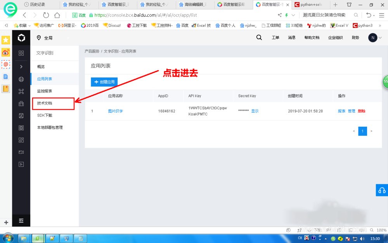Screen dimensions: 388x243
Task: Click the browser back arrow
Action: [x=24, y=15]
